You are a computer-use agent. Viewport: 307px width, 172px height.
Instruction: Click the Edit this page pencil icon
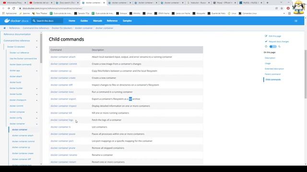(x=266, y=36)
